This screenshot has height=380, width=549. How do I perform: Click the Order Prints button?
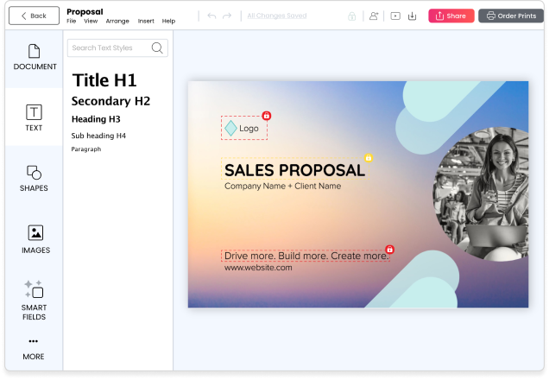(x=511, y=16)
